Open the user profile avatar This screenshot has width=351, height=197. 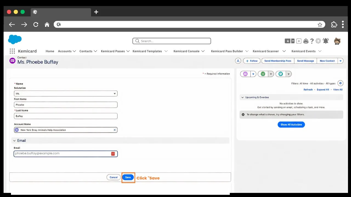[337, 41]
